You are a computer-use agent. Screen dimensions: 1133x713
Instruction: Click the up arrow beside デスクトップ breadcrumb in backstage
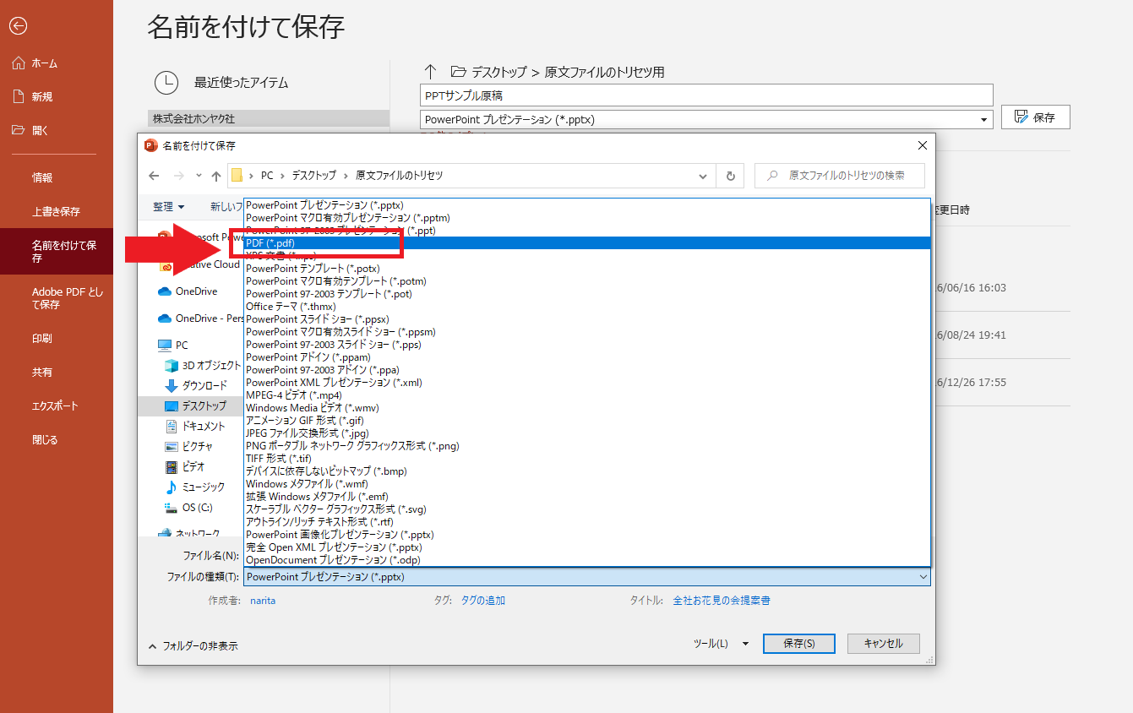pos(431,72)
